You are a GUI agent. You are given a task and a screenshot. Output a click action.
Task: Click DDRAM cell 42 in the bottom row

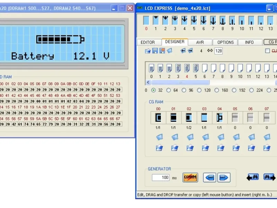14,124
